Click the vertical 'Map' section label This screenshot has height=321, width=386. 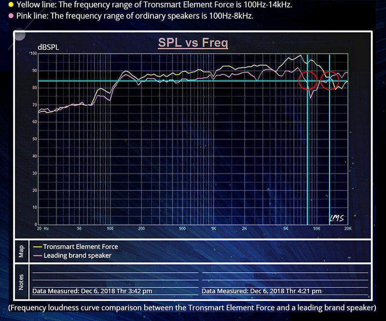21,251
